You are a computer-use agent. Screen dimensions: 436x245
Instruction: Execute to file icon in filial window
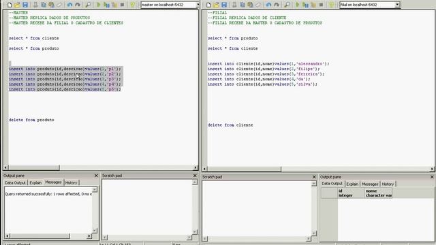(305, 5)
